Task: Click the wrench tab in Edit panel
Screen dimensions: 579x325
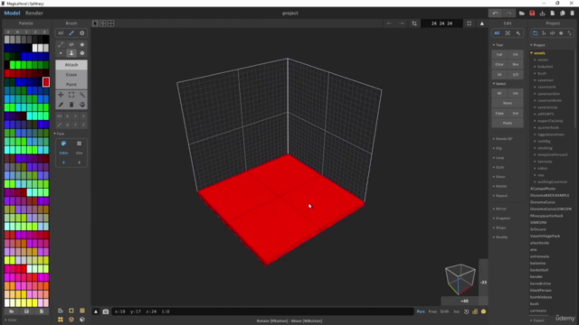Action: 518,33
